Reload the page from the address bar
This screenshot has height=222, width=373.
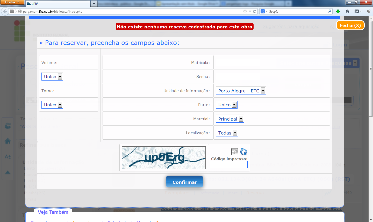[x=254, y=11]
